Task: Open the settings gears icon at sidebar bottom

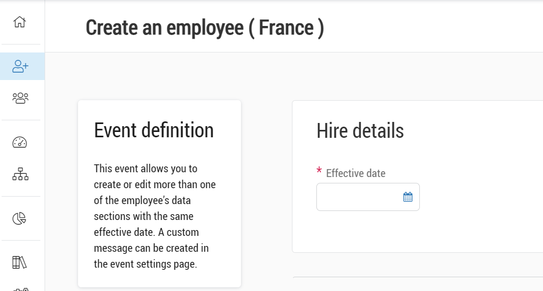Action: pos(20,288)
